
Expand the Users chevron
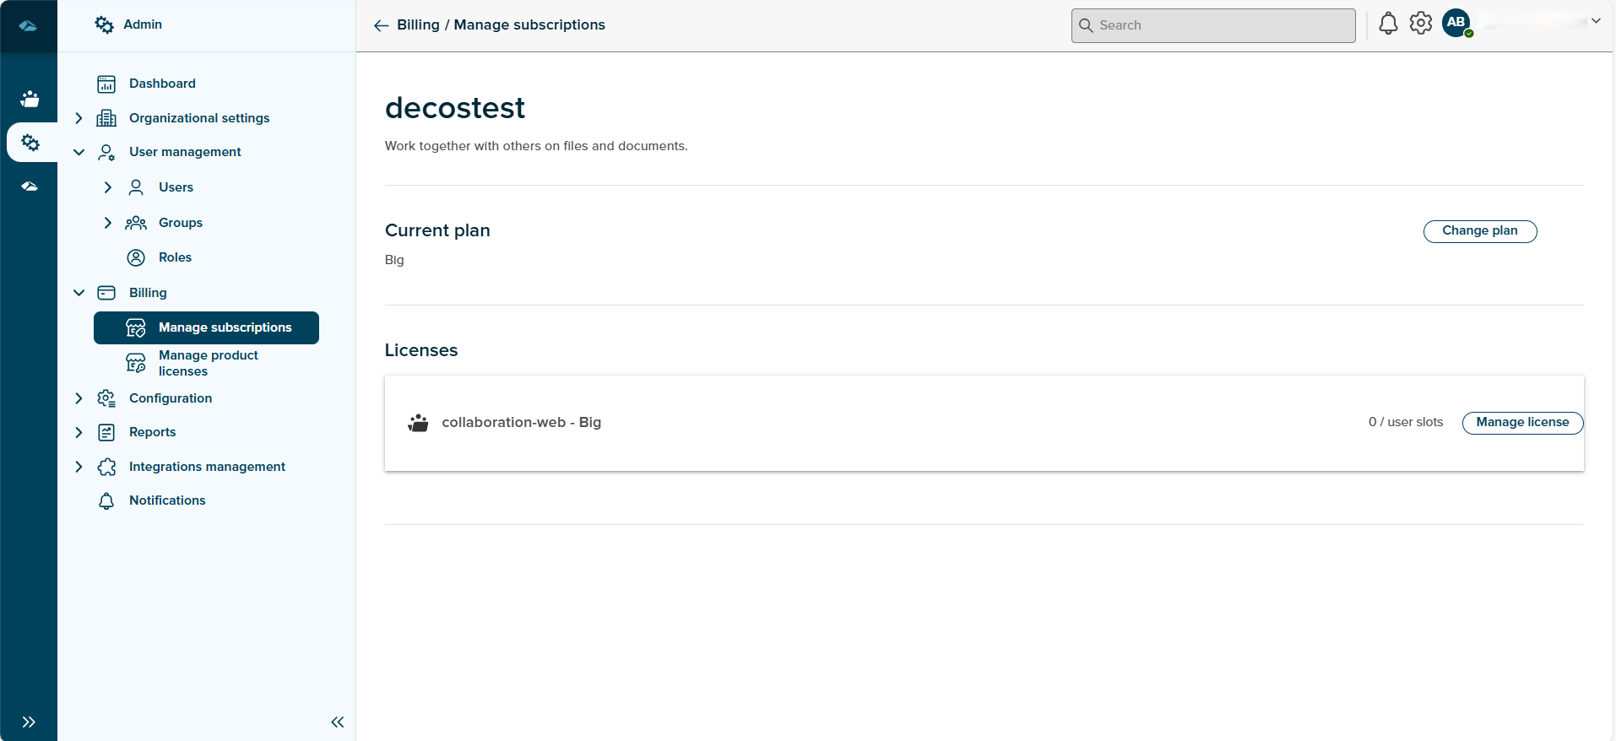click(108, 187)
